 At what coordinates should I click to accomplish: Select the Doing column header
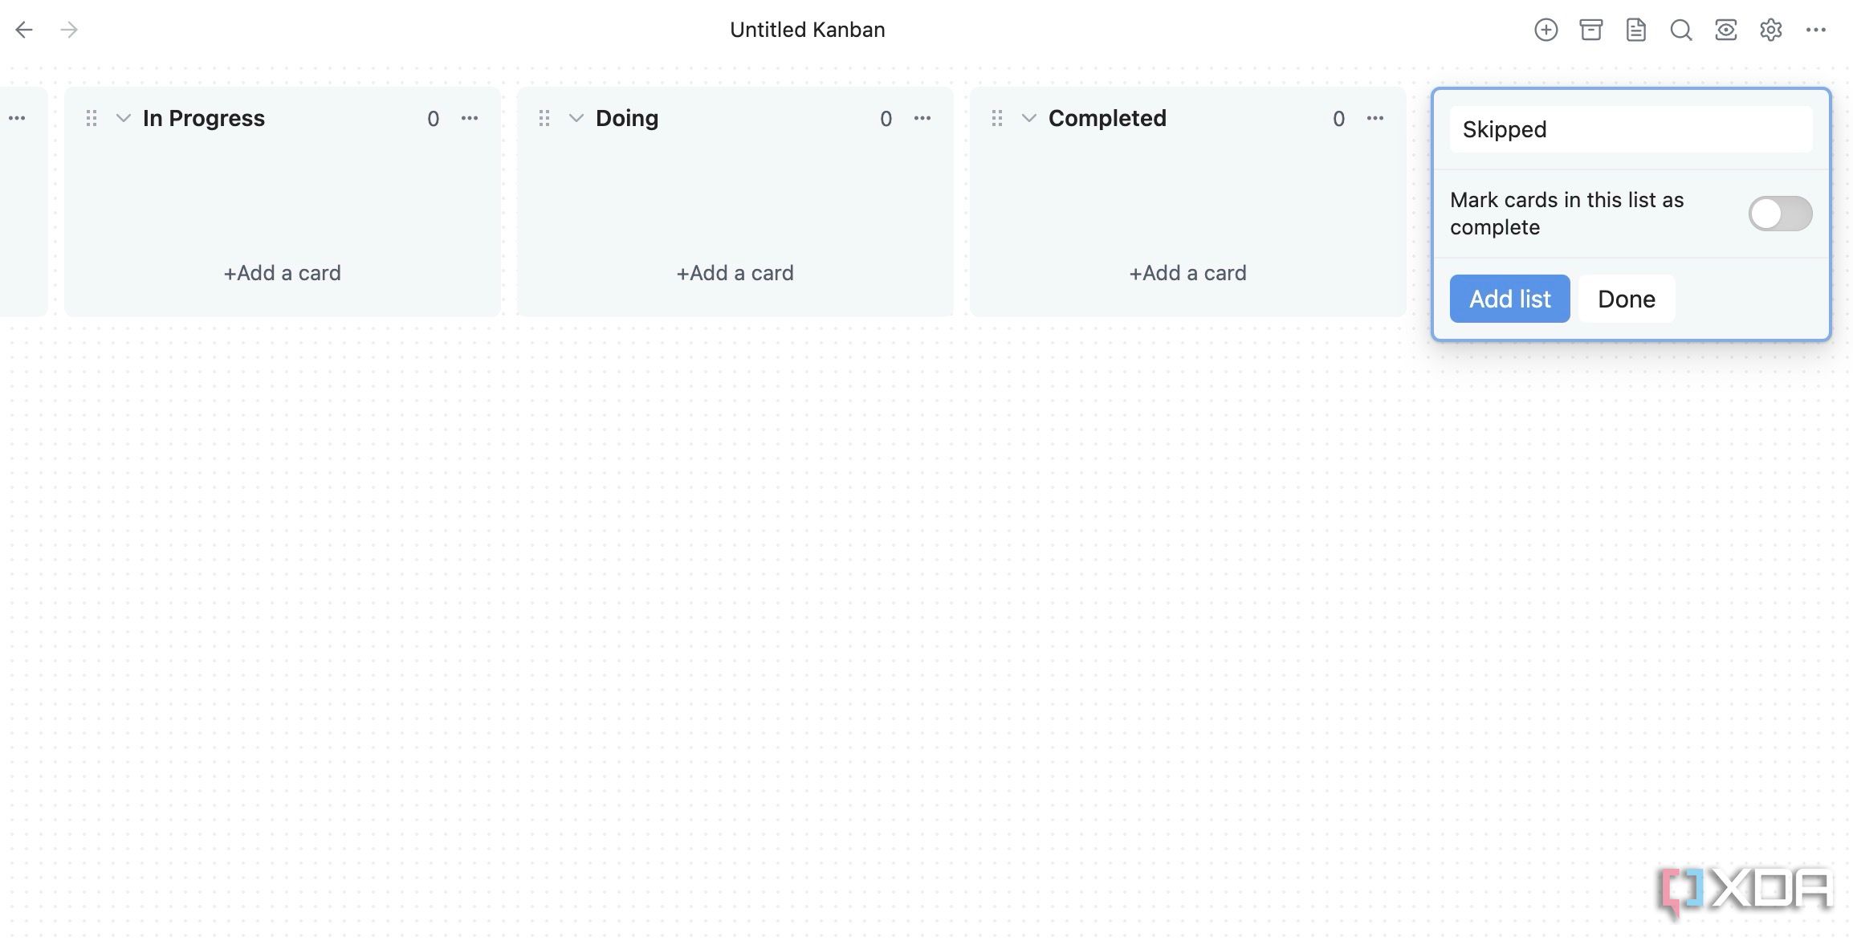point(626,117)
